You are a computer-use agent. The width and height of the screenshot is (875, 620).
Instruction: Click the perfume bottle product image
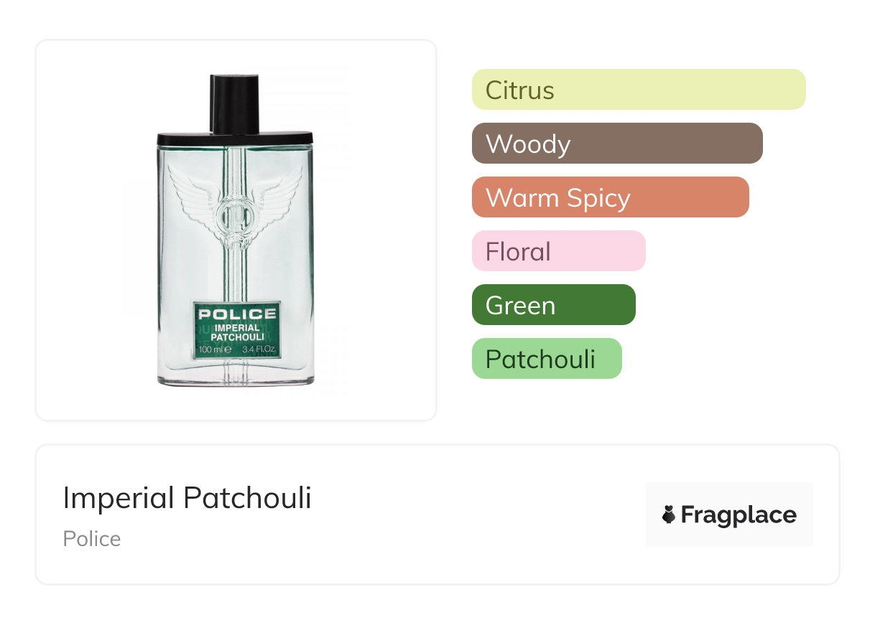click(x=236, y=230)
